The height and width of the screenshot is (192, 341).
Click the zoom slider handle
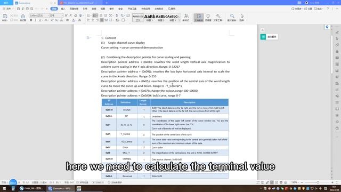[318, 182]
